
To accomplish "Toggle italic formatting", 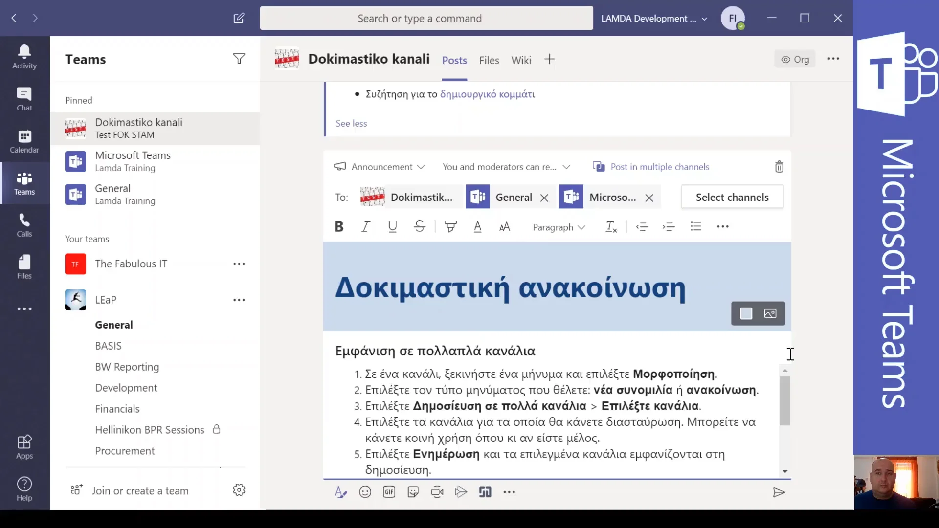I will click(365, 227).
